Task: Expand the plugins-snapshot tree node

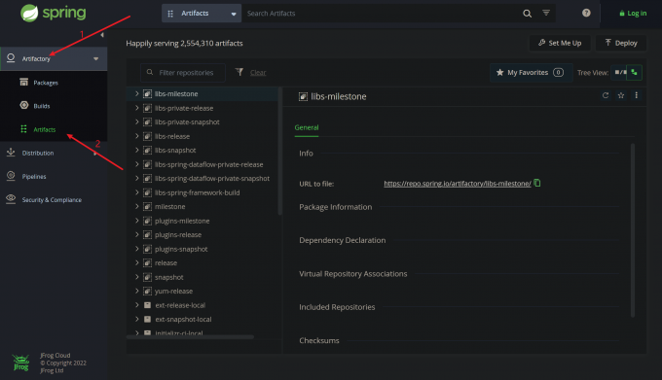Action: (137, 249)
